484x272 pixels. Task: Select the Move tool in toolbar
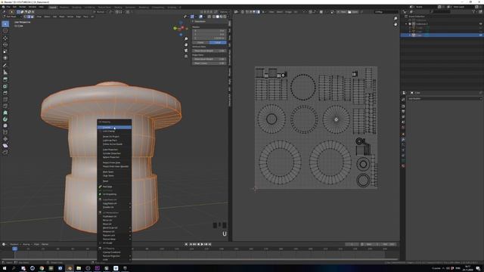(x=5, y=39)
